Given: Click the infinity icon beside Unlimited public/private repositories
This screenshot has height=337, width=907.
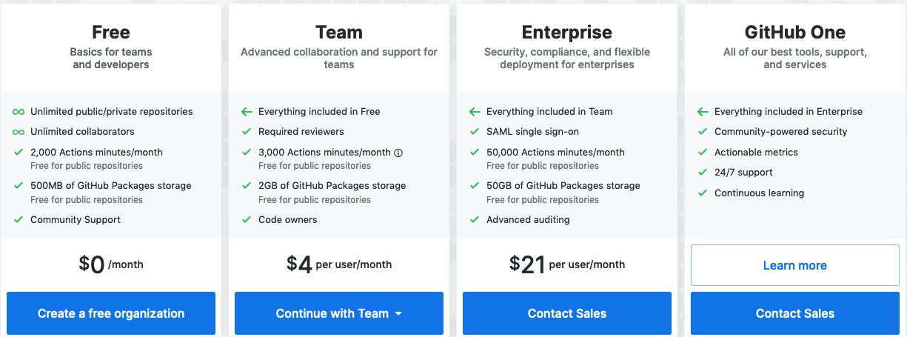Looking at the screenshot, I should point(19,112).
